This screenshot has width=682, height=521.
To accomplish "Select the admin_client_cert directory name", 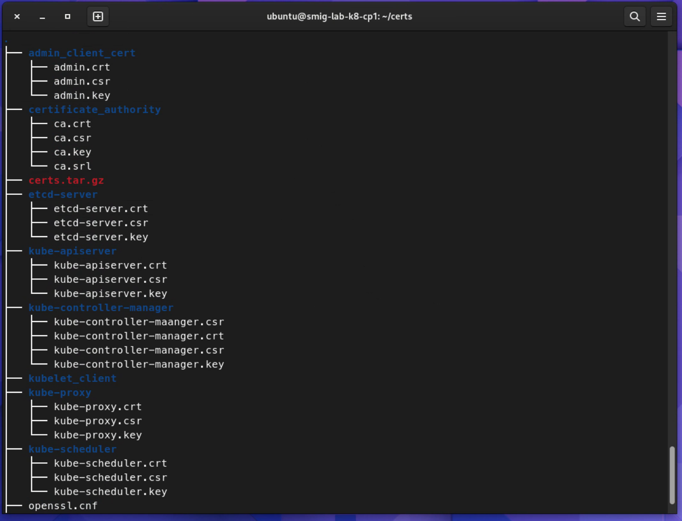I will tap(82, 53).
